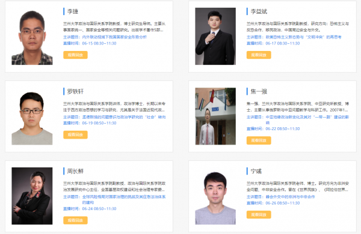The height and width of the screenshot is (234, 361).
Task: Select 罗轶轩 portrait thumbnail
Action: (x=32, y=116)
